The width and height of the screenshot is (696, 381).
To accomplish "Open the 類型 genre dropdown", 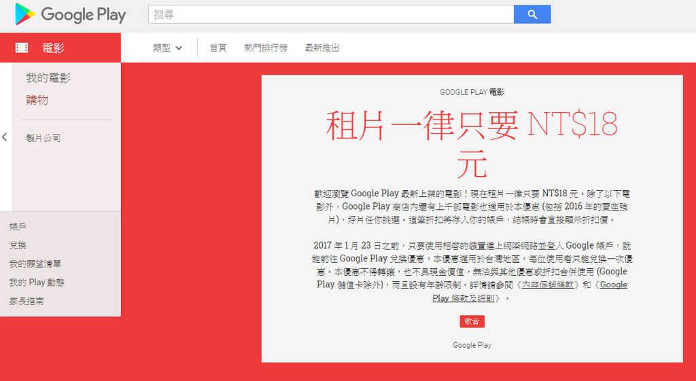I will [168, 48].
